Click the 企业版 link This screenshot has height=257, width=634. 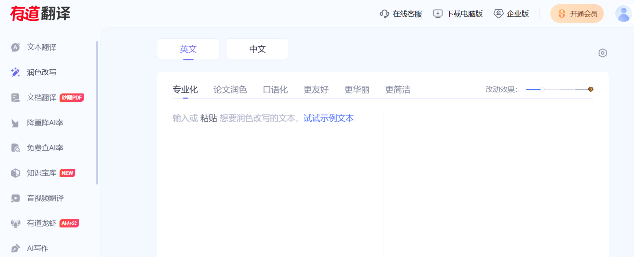click(511, 14)
